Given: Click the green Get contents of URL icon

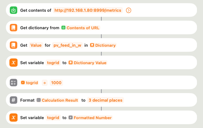Looking at the screenshot, I should 13,10.
